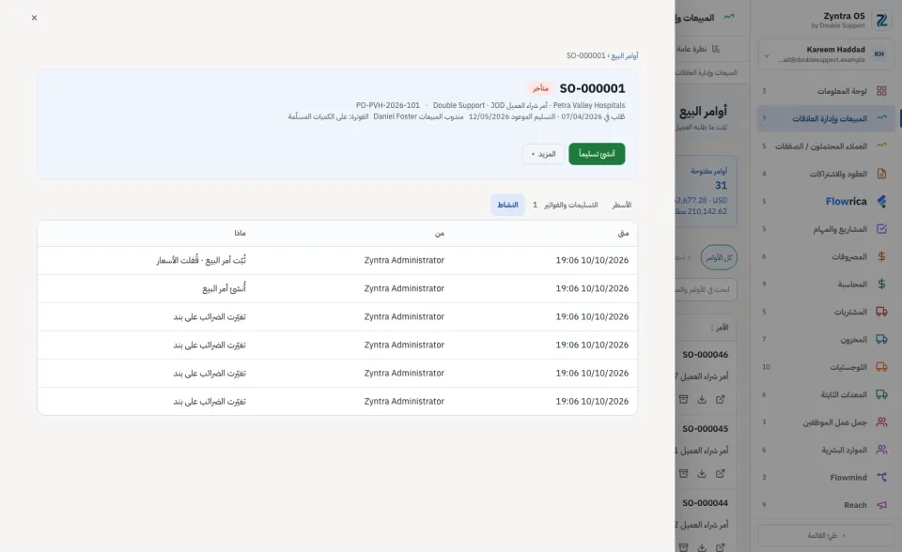Click Daniel Foster sales rep name

click(396, 116)
